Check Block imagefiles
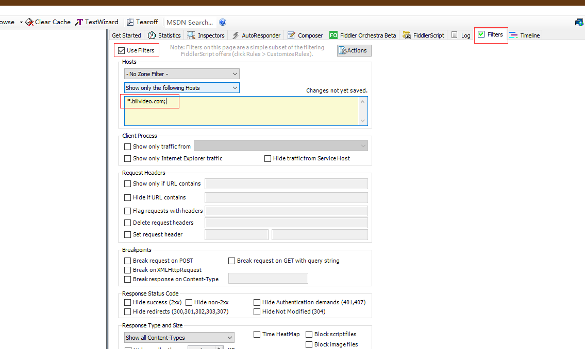585x349 pixels. point(309,344)
